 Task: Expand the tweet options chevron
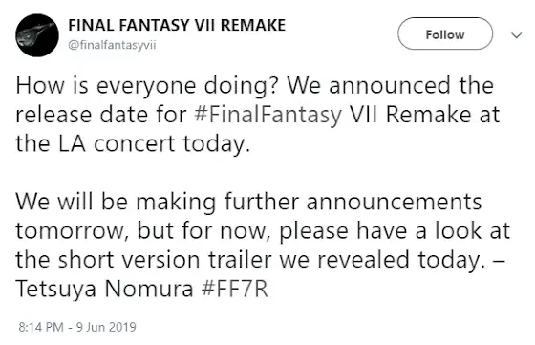[517, 35]
